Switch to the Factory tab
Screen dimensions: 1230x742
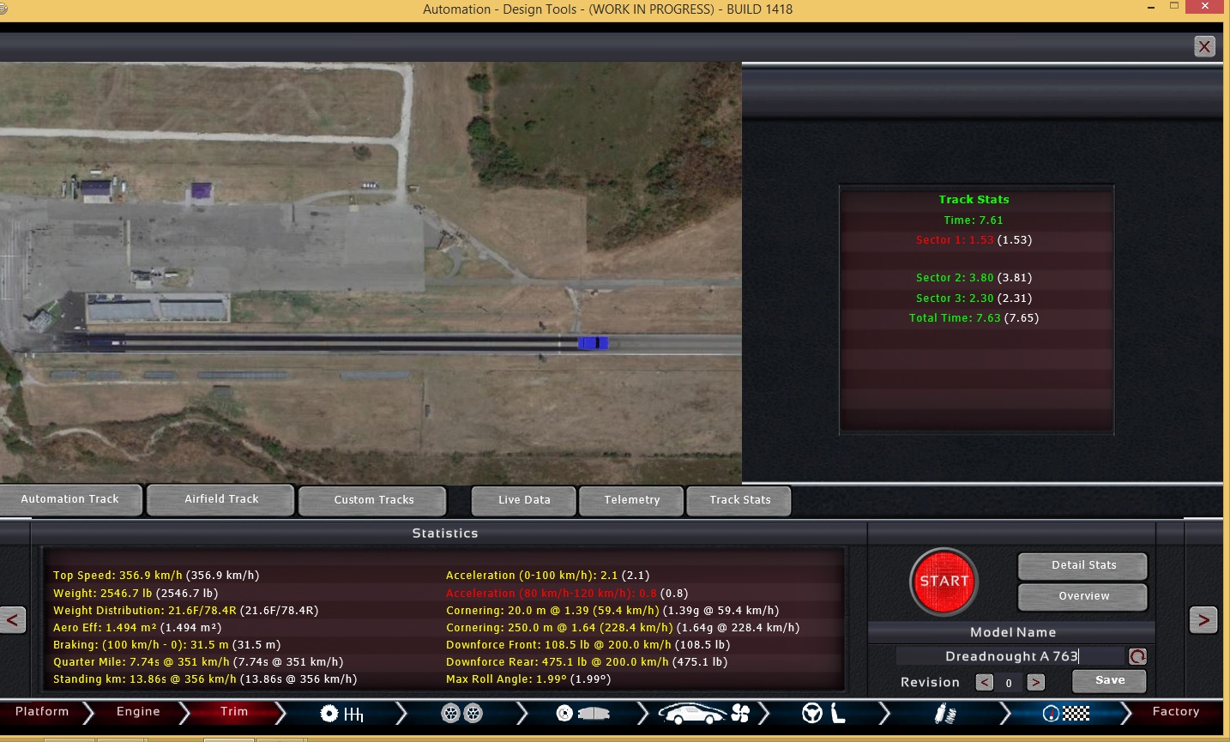(x=1176, y=712)
